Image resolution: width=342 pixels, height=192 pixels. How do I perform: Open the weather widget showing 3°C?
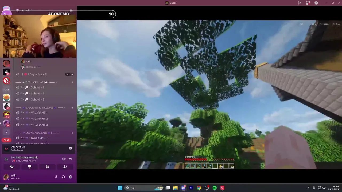[x=12, y=188]
